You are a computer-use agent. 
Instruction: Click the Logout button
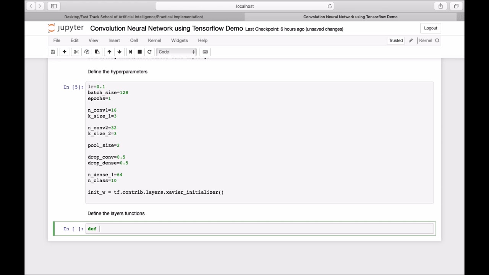tap(430, 28)
